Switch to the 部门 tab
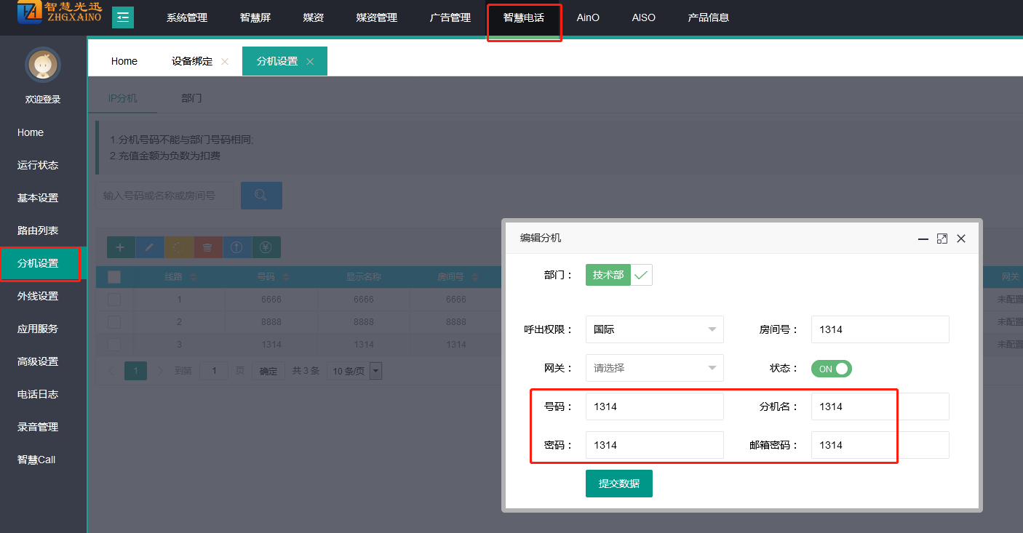1023x533 pixels. [x=191, y=98]
